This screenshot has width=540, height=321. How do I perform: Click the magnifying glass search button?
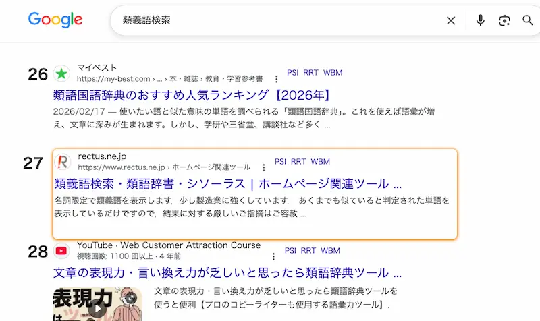528,20
